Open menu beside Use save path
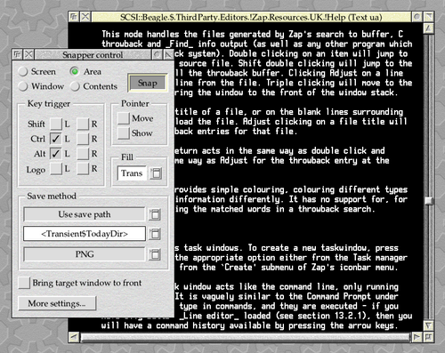Viewport: 445px width, 353px height. click(155, 214)
